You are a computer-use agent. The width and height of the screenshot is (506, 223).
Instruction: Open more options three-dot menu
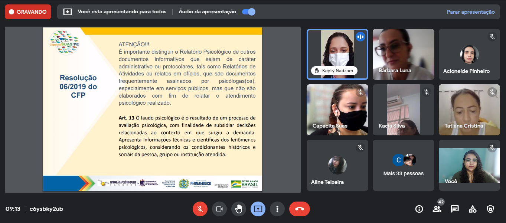(x=277, y=209)
